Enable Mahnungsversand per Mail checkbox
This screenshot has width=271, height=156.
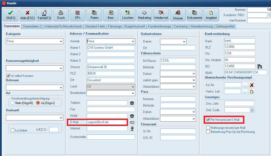208,128
